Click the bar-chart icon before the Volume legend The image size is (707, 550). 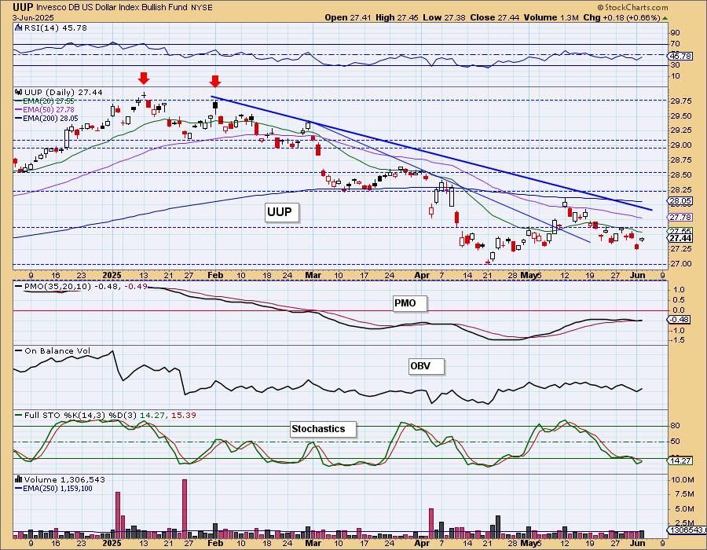(19, 479)
